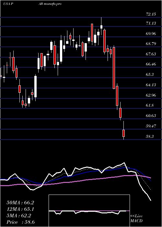This screenshot has width=162, height=227.
Task: Click the 71.13 price axis label
Action: coord(151,23)
